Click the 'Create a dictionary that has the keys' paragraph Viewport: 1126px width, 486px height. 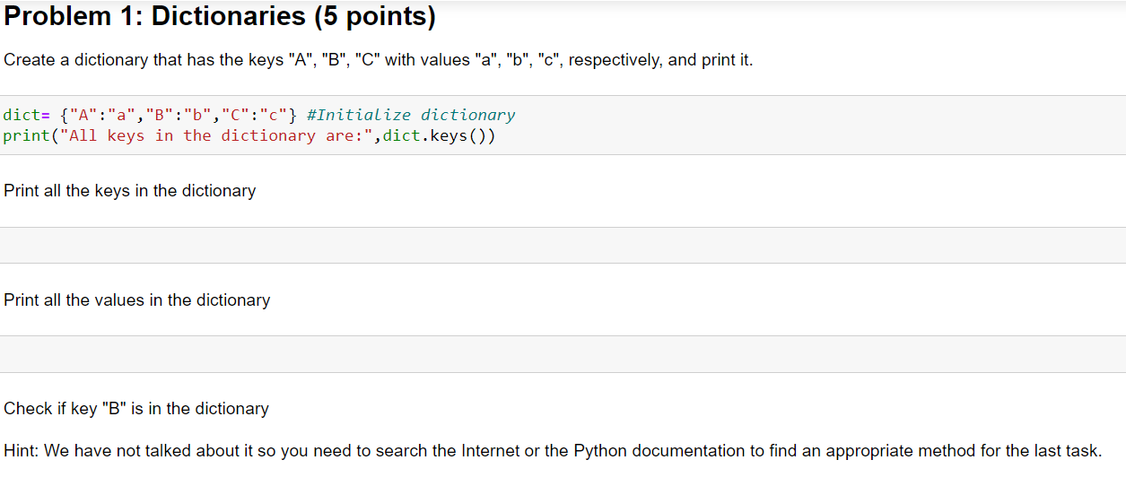(379, 60)
